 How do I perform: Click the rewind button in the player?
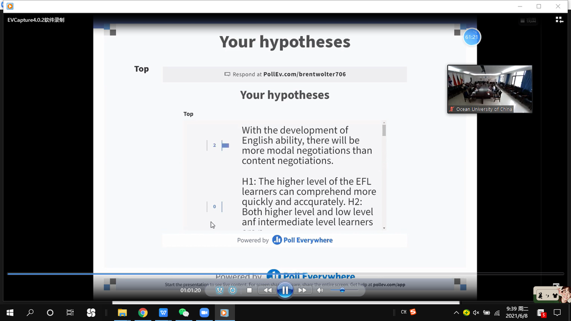[268, 290]
